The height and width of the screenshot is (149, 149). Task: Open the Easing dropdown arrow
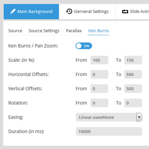point(139,117)
